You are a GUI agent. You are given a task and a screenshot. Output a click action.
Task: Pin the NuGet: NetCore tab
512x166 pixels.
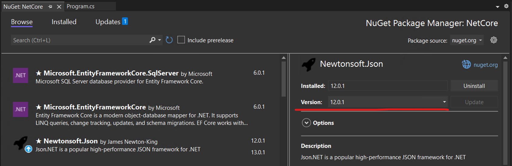click(x=50, y=7)
